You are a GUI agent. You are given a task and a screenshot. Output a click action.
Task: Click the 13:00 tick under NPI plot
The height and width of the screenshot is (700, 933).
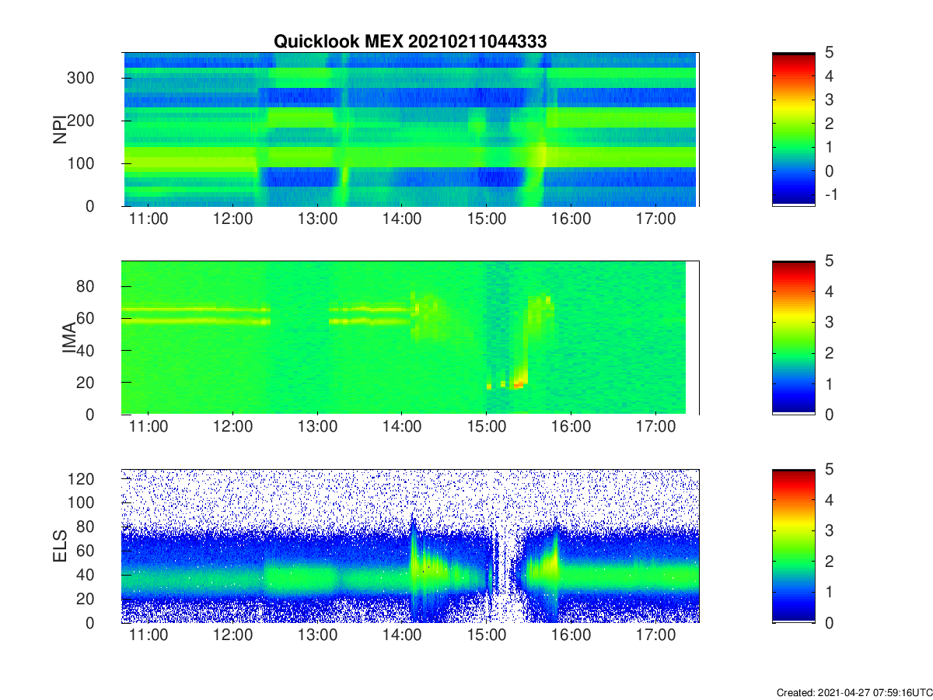click(x=317, y=219)
